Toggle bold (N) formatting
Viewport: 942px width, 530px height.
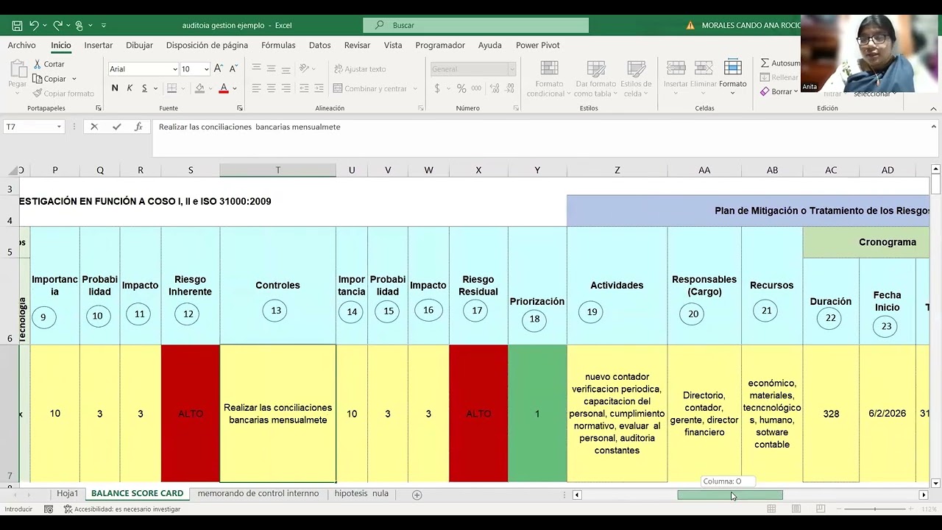[115, 88]
